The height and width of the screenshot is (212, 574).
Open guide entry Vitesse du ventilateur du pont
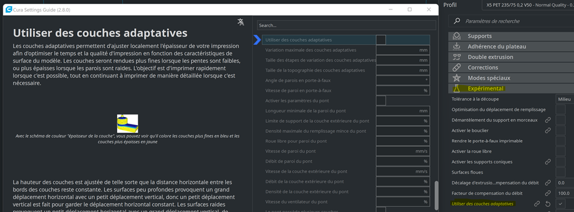click(297, 202)
